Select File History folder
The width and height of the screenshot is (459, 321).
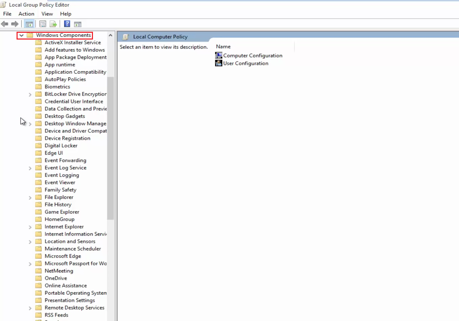(58, 204)
